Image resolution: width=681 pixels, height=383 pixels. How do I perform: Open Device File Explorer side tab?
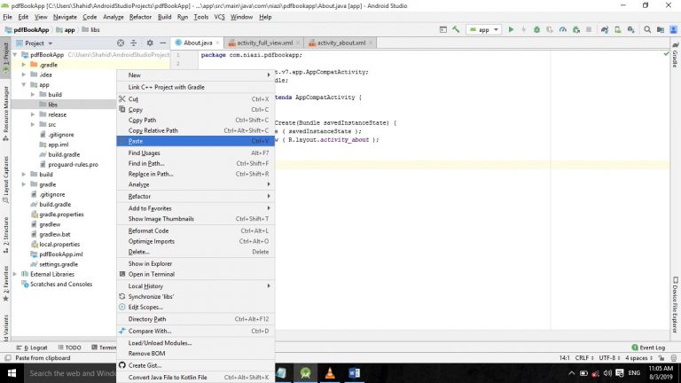click(x=676, y=305)
